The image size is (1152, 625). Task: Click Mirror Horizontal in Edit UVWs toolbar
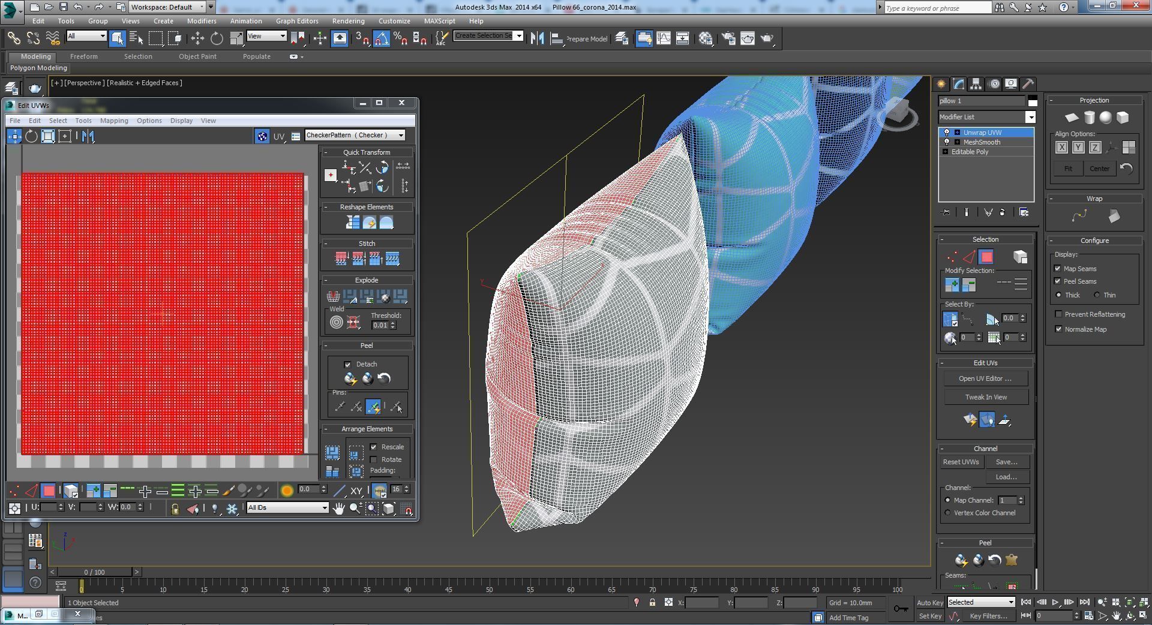tap(88, 136)
